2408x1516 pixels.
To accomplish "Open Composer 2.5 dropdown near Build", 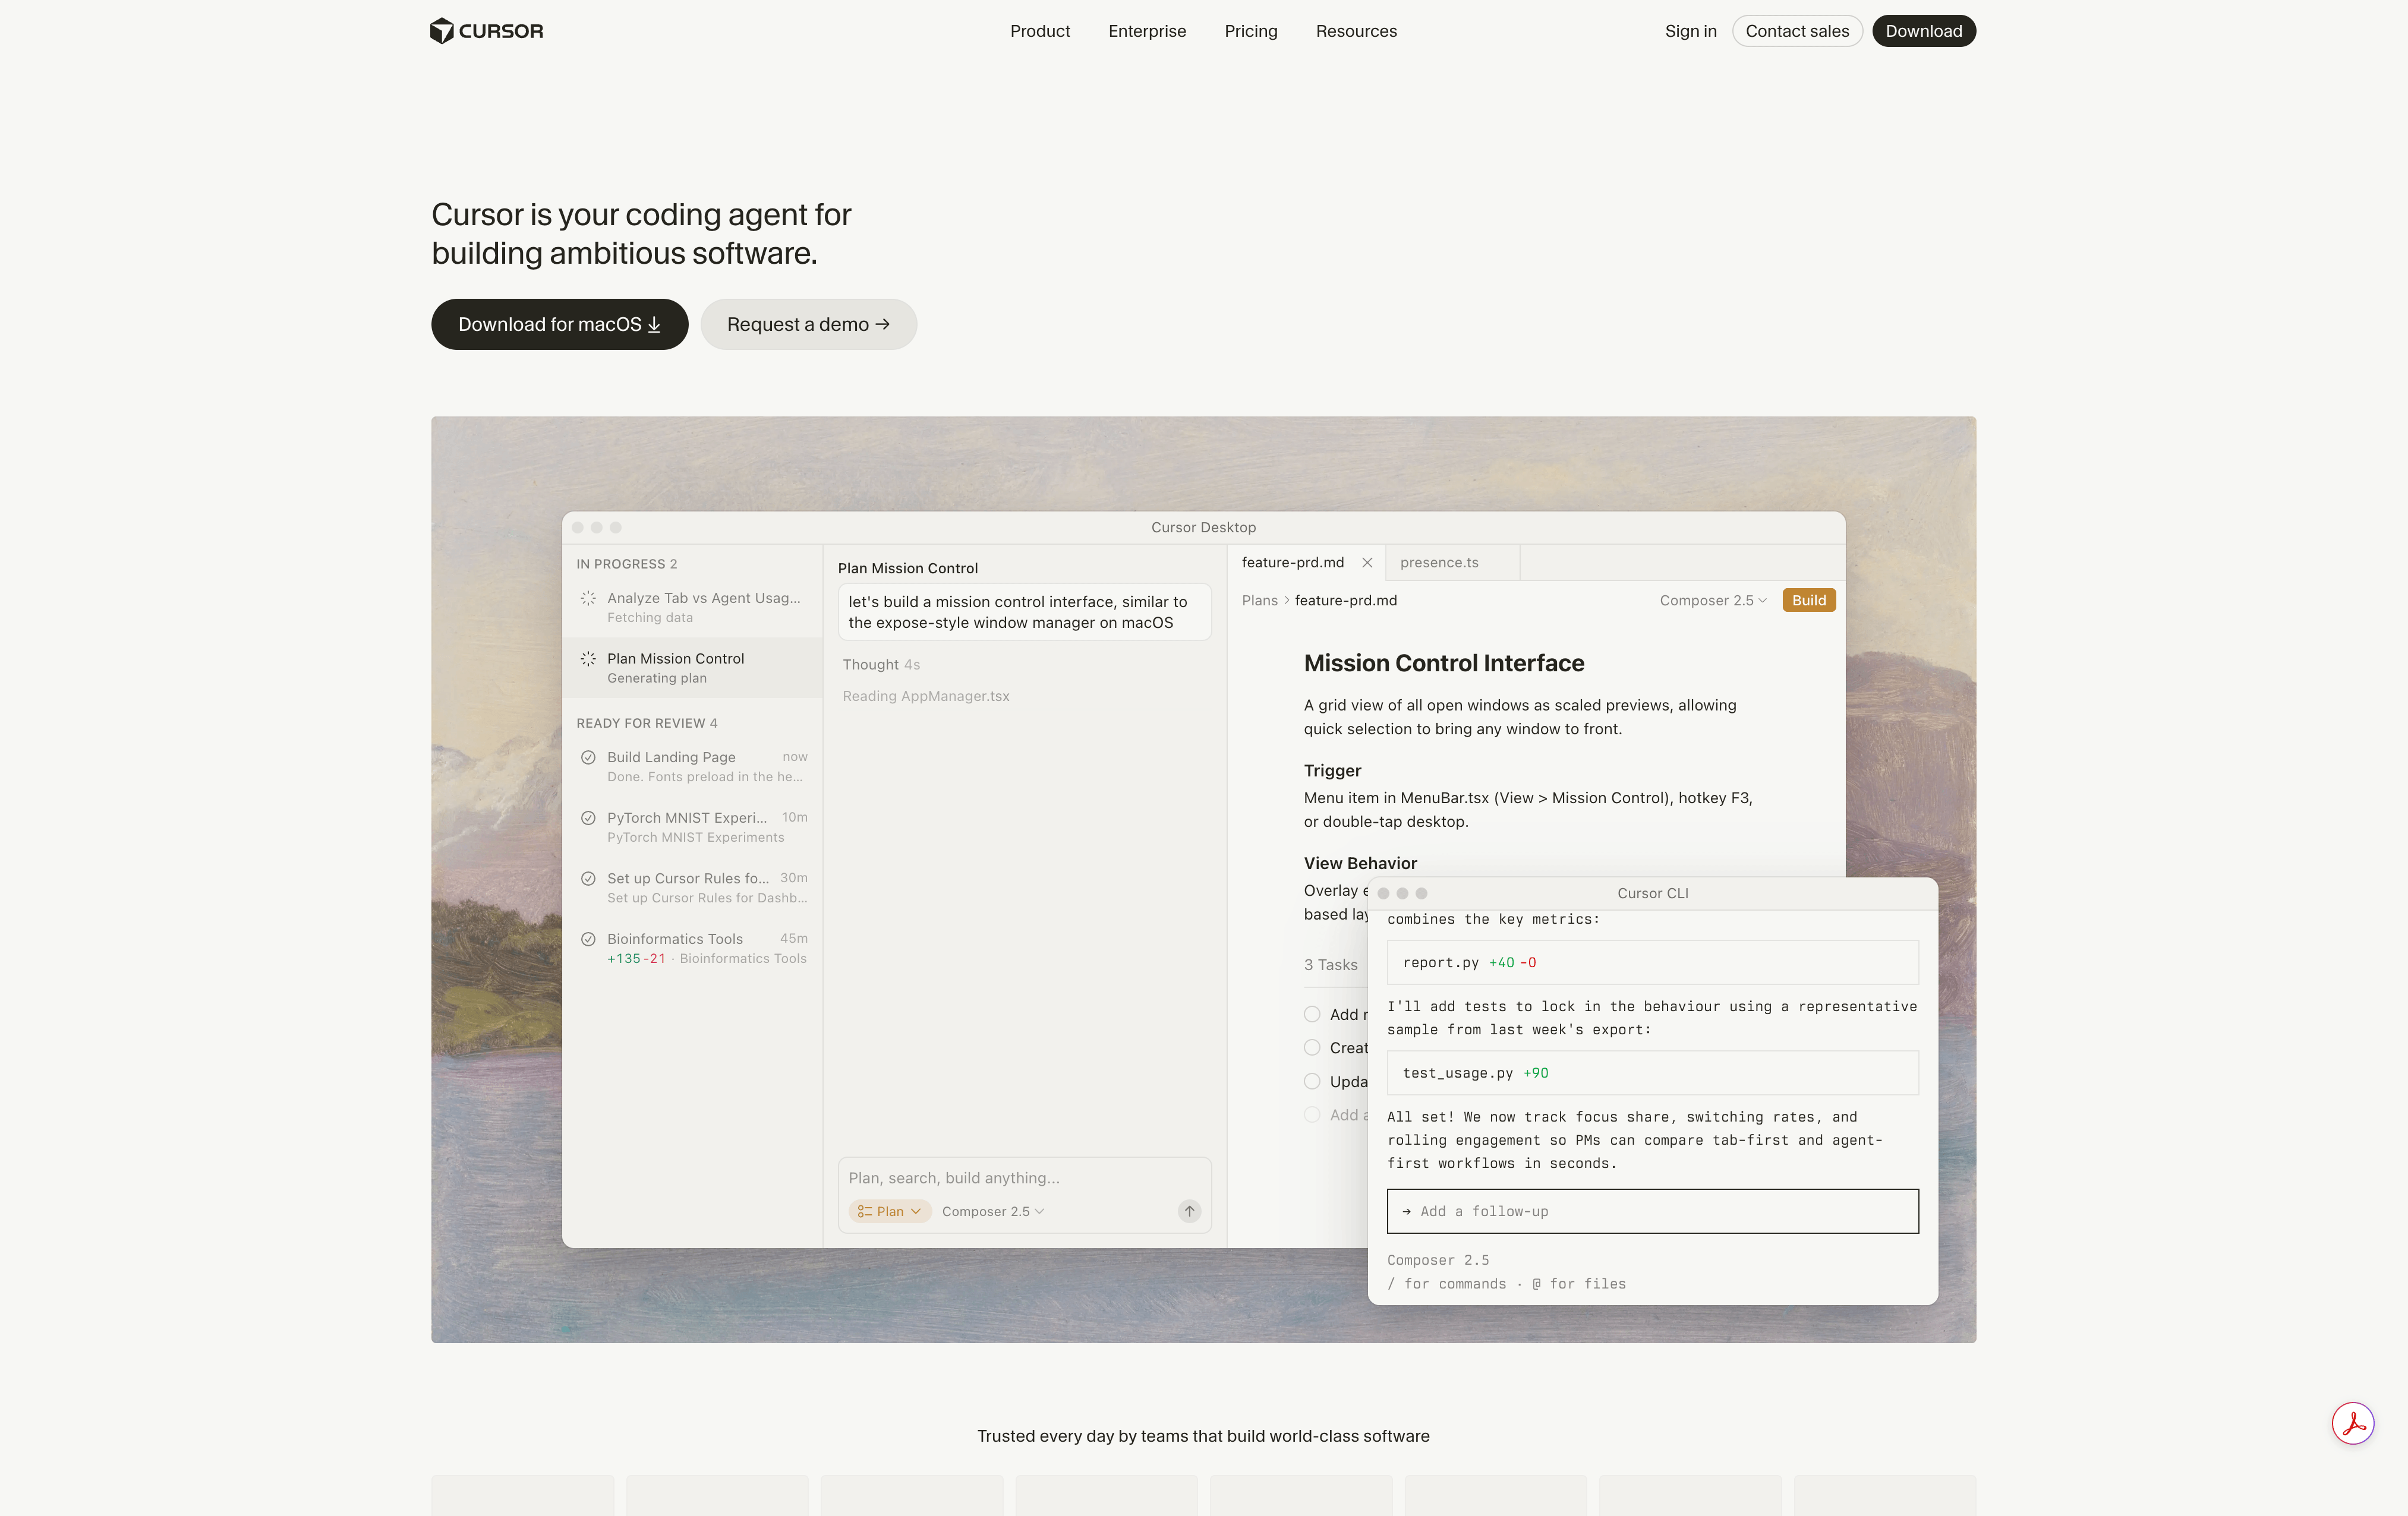I will tap(1713, 601).
